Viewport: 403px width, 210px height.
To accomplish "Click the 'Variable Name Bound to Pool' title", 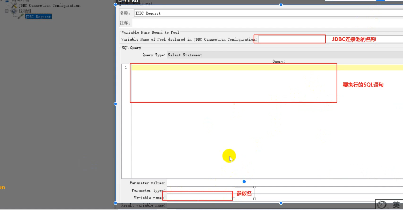I will tap(150, 32).
